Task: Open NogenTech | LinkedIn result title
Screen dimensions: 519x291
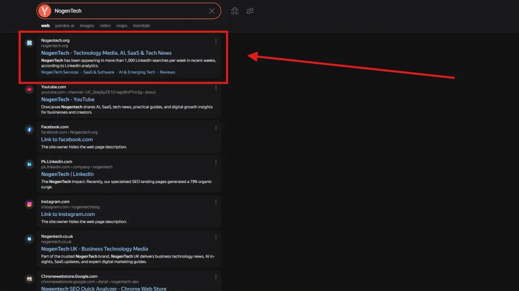Action: pos(67,174)
